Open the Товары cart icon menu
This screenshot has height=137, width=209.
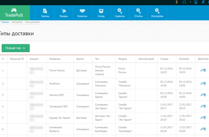[x=63, y=13]
